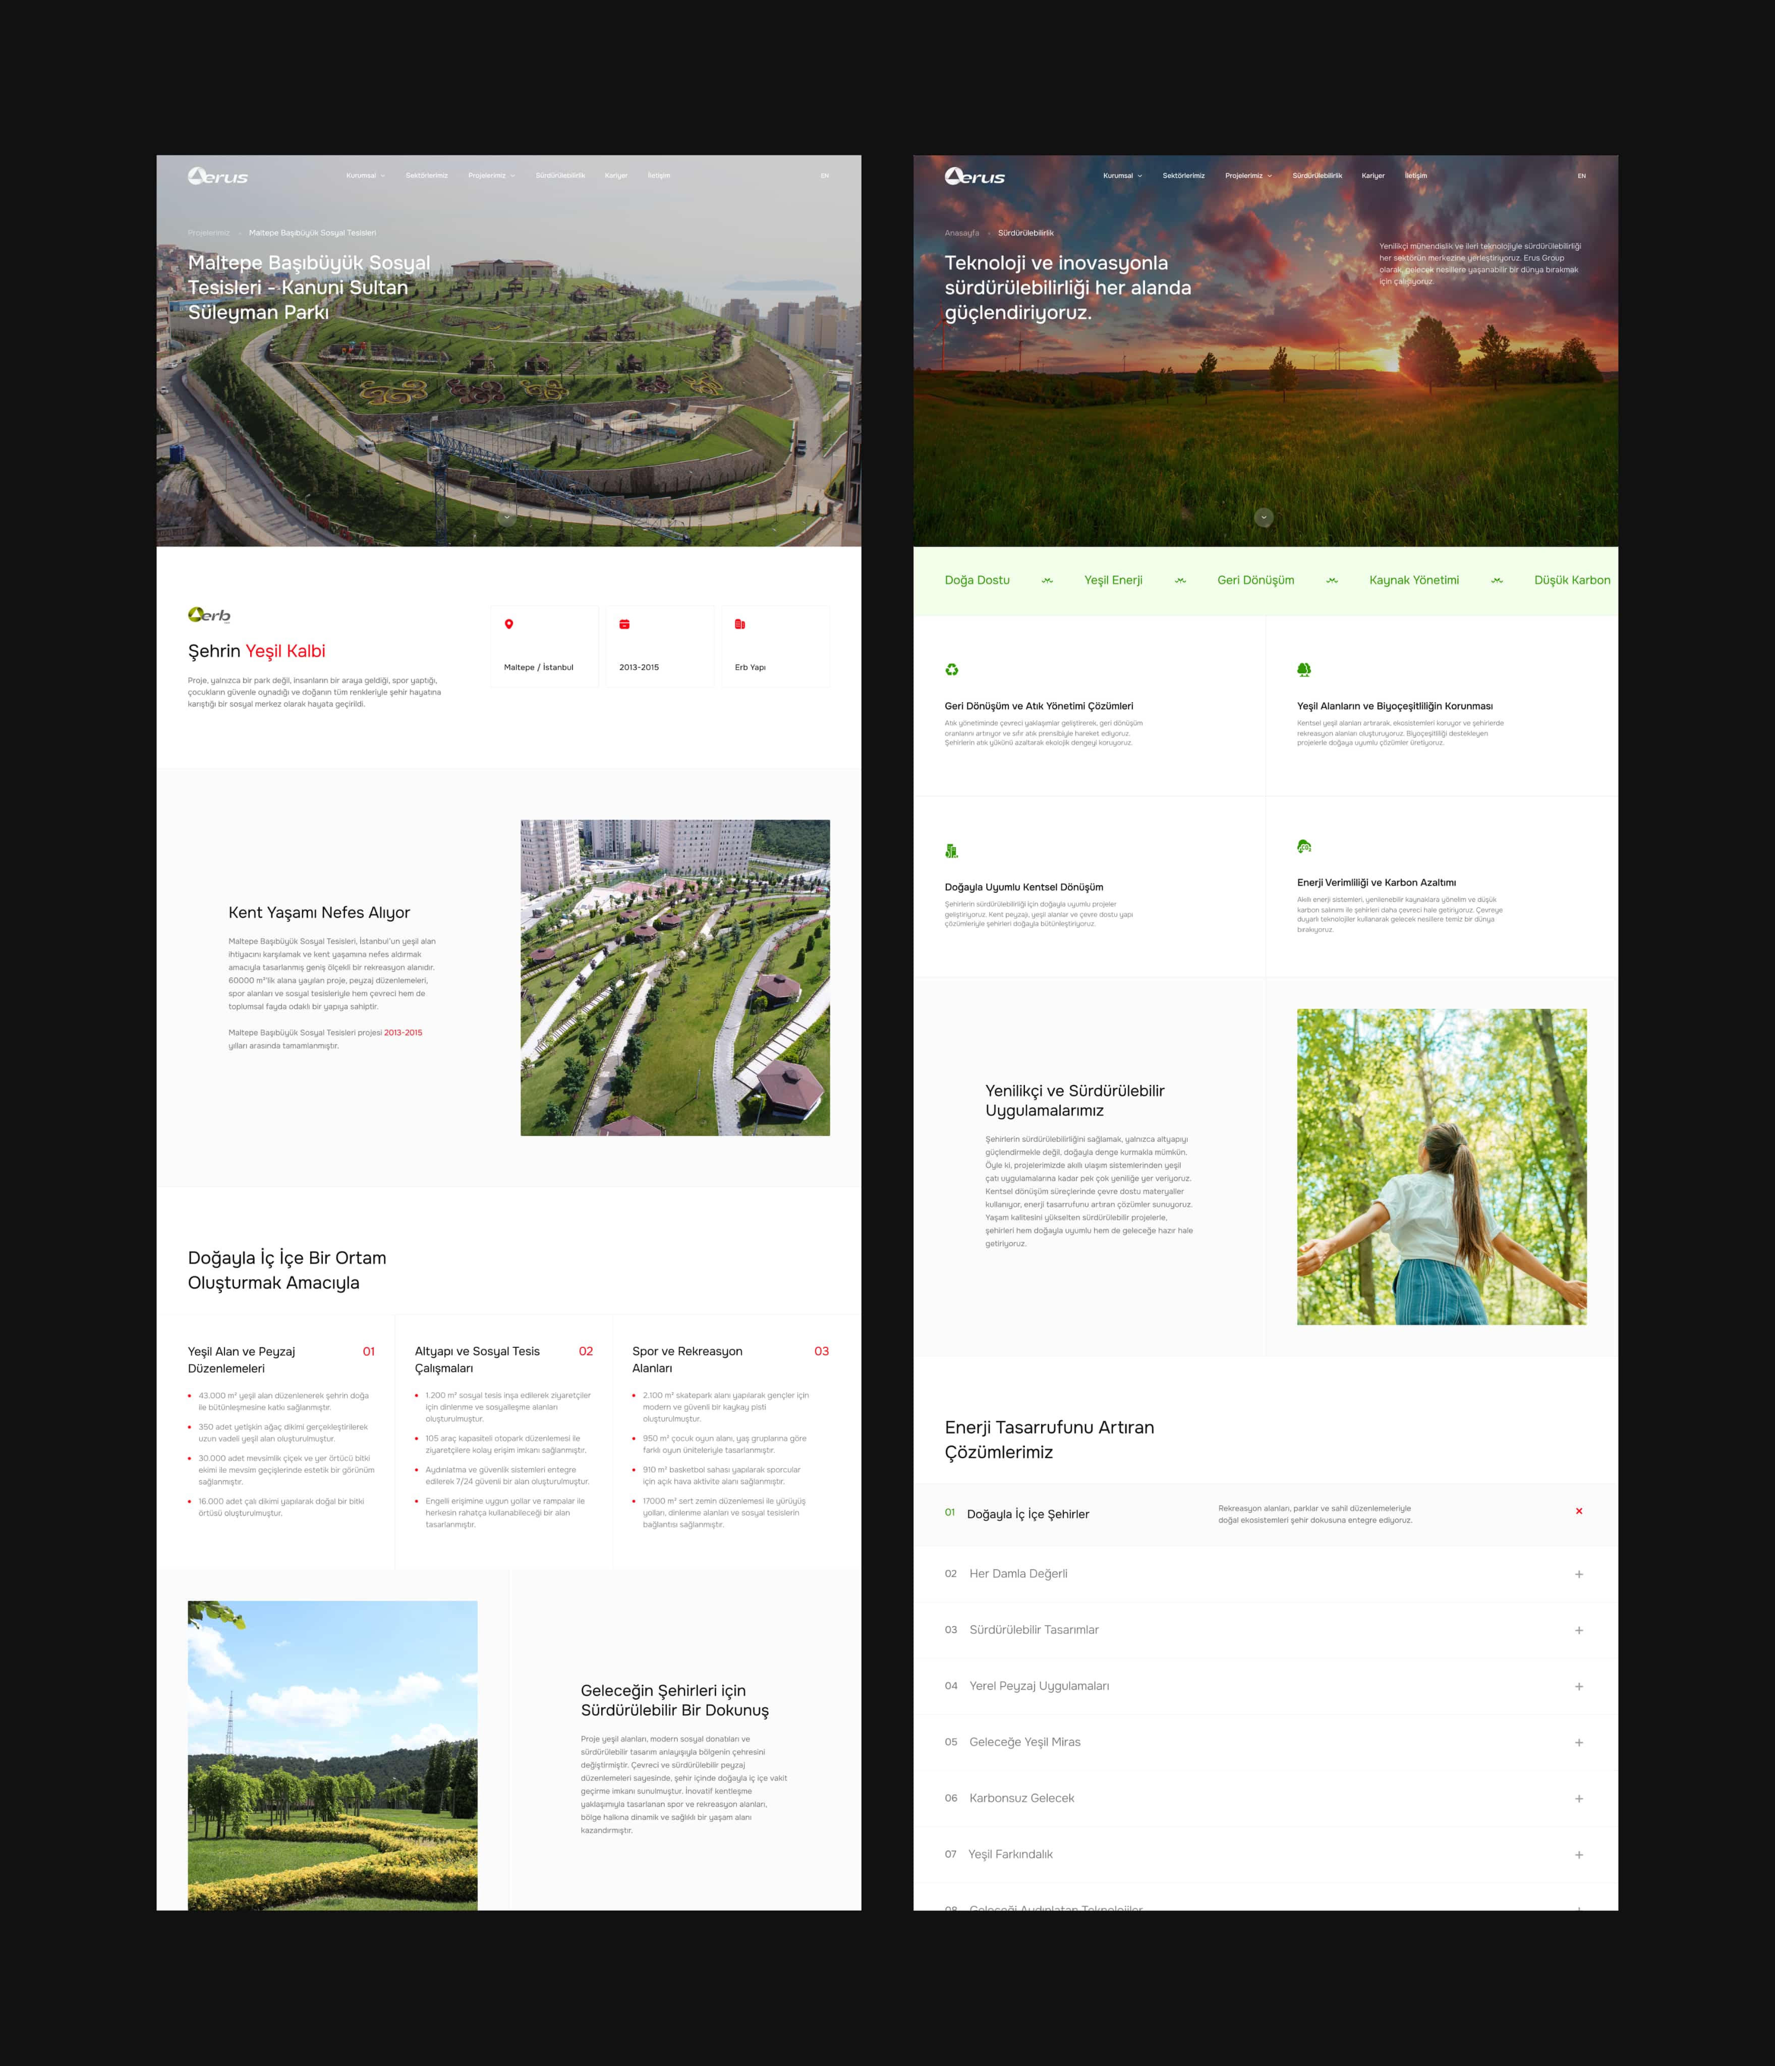Open İletişim on right page navbar
Viewport: 1775px width, 2066px height.
click(1416, 176)
